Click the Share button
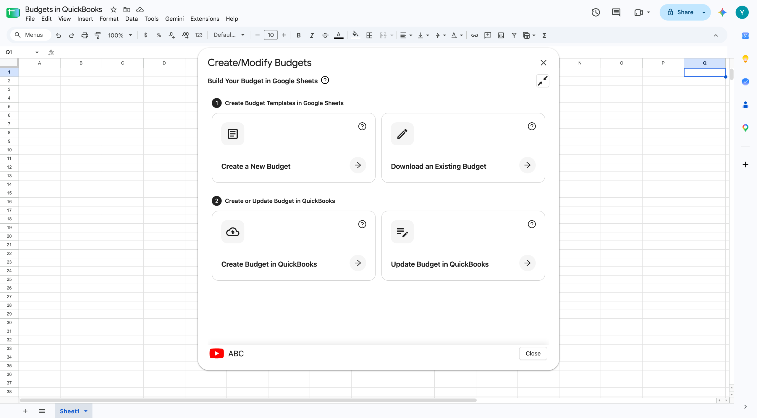This screenshot has width=757, height=418. pyautogui.click(x=679, y=12)
